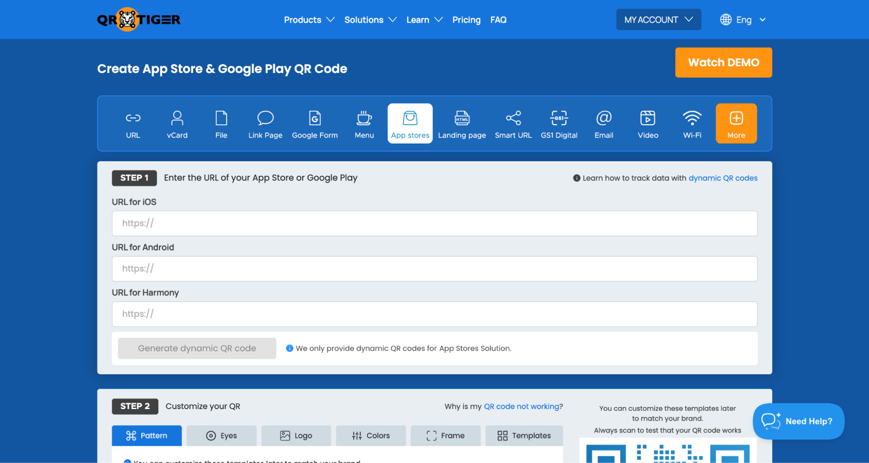The width and height of the screenshot is (869, 463).
Task: Pick the GS1 Digital QR type
Action: [x=559, y=124]
